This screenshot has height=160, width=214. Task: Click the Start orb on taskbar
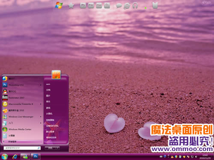[x=4, y=157]
